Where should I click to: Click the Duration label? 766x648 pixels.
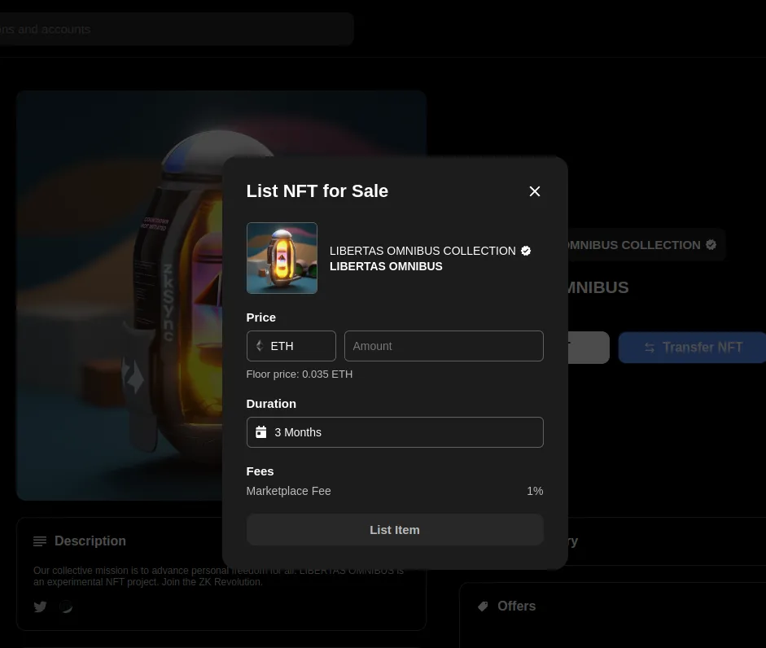point(271,404)
